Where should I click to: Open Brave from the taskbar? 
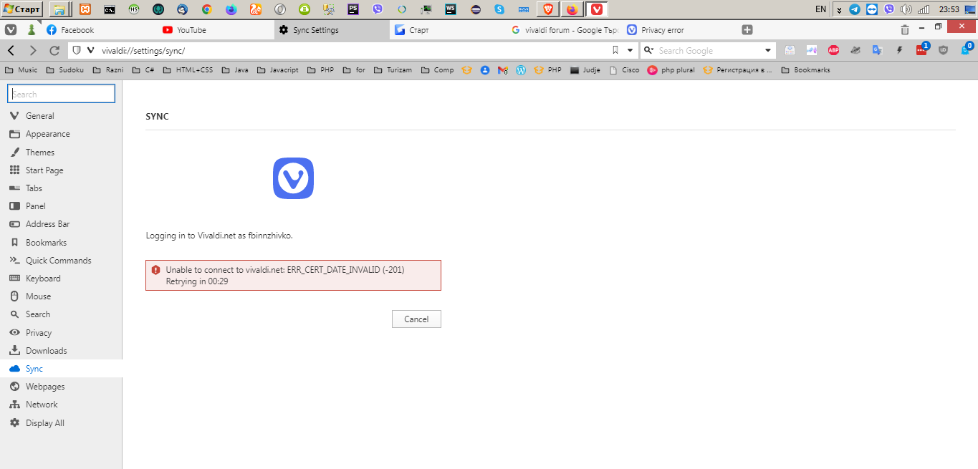tap(547, 9)
